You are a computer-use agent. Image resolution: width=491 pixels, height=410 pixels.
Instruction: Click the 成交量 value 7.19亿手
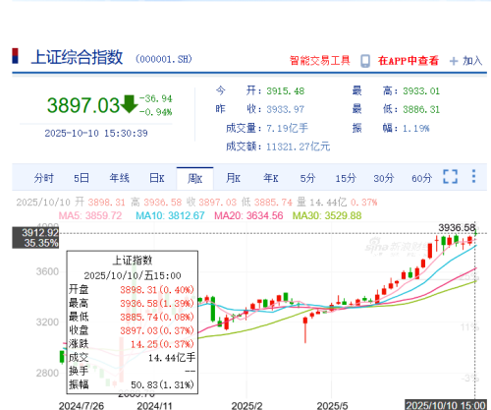click(287, 128)
